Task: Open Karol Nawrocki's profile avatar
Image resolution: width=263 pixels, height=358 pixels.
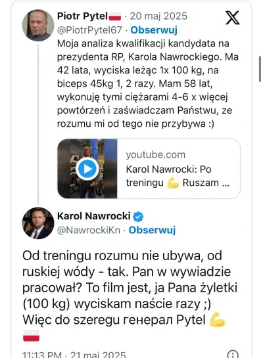Action: (38, 223)
